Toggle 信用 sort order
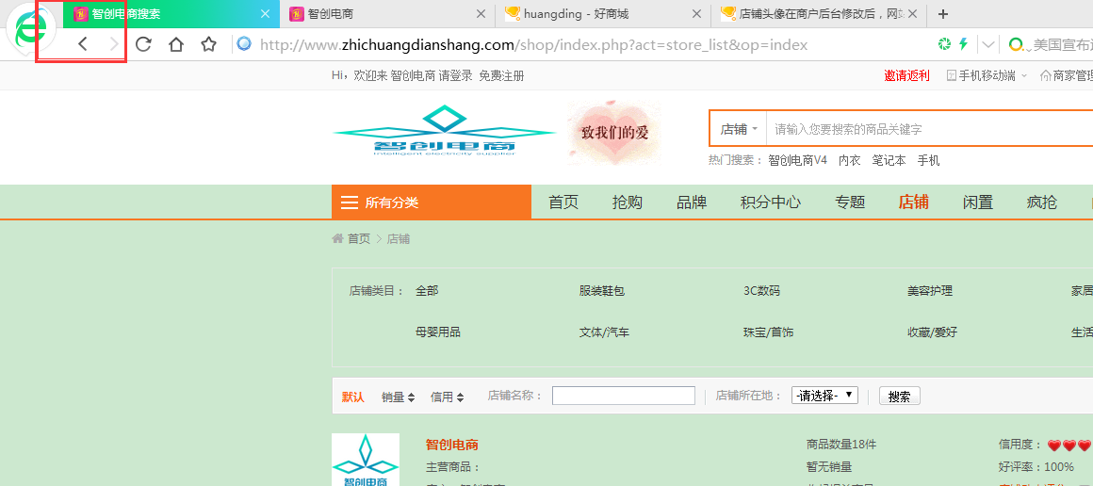 [x=447, y=397]
